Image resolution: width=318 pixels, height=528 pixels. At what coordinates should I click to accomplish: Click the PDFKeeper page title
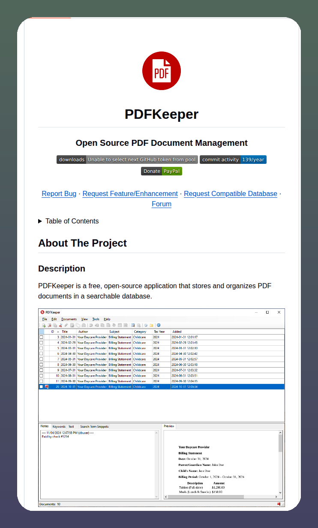pyautogui.click(x=162, y=114)
